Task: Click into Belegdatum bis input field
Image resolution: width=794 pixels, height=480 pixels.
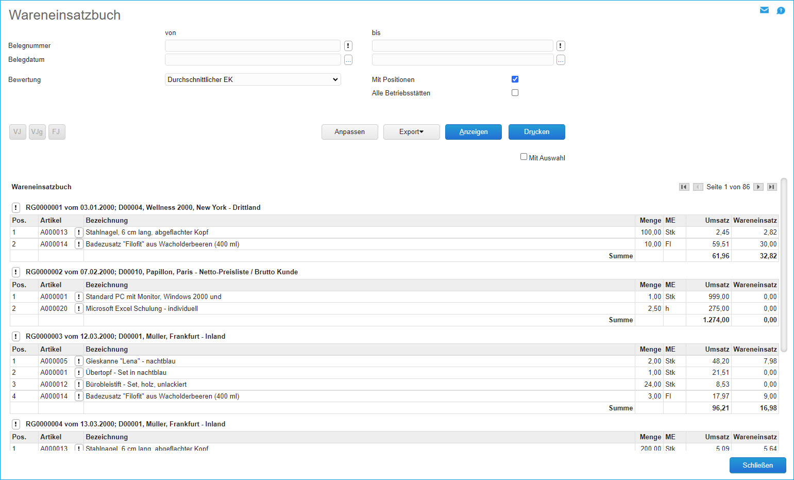Action: (463, 60)
